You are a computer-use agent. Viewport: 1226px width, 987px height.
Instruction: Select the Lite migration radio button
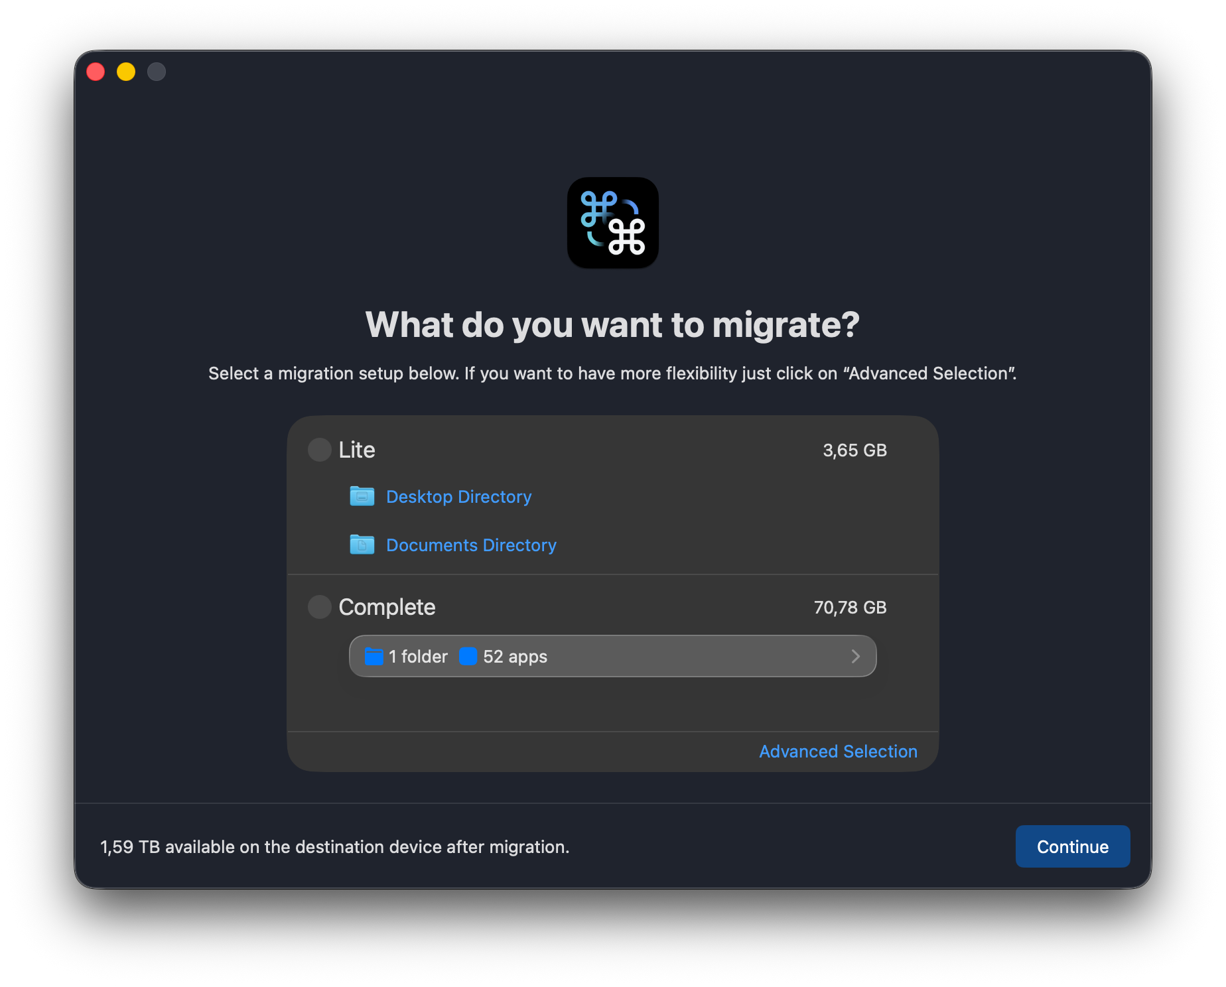(x=320, y=450)
